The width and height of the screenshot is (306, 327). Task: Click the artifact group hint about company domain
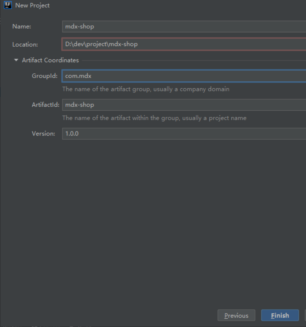[x=146, y=89]
